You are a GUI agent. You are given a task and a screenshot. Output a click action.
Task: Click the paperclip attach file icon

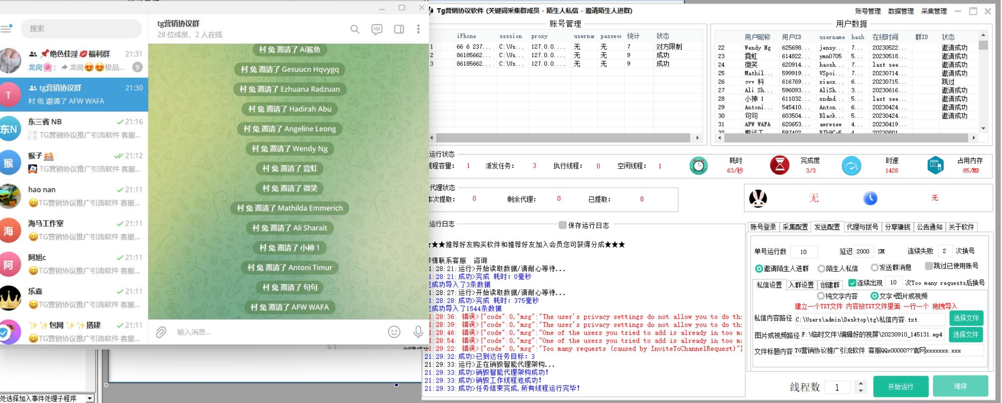[161, 332]
